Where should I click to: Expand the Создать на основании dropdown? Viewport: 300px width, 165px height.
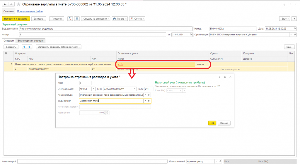[x=96, y=19]
